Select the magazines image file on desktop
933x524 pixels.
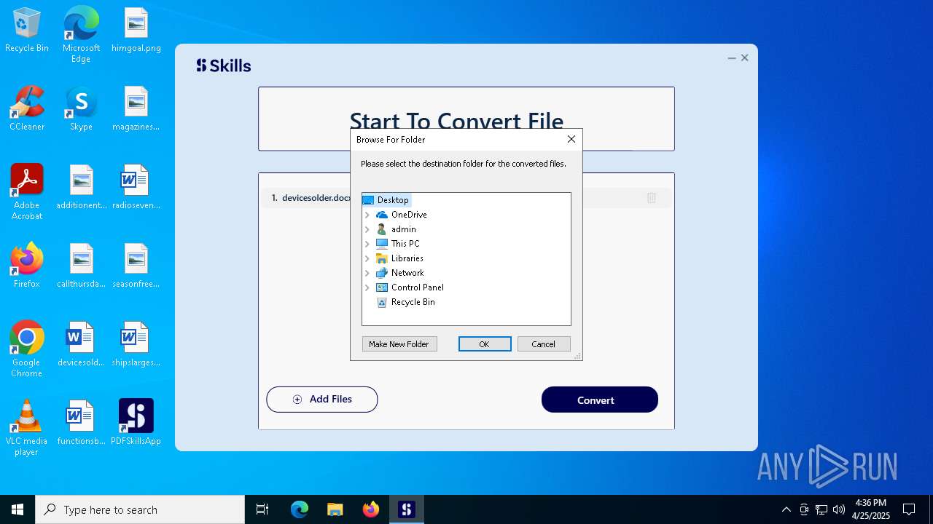(136, 109)
